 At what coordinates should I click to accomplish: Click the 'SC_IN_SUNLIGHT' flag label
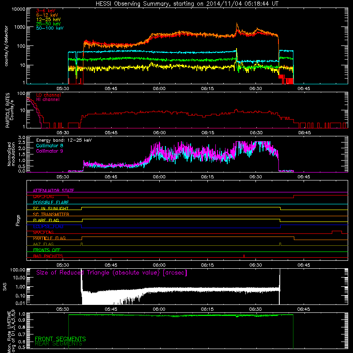coord(51,208)
